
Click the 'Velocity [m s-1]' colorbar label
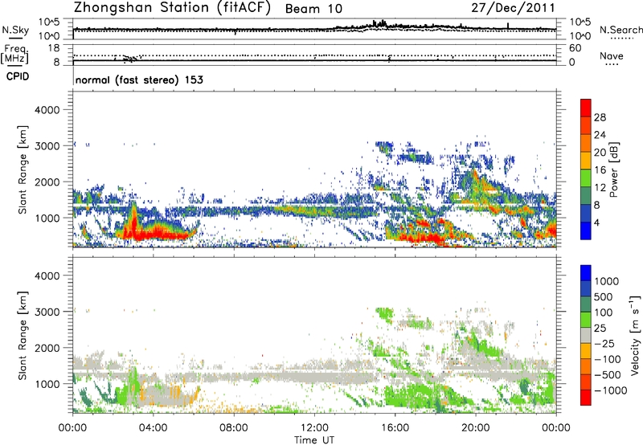(635, 335)
